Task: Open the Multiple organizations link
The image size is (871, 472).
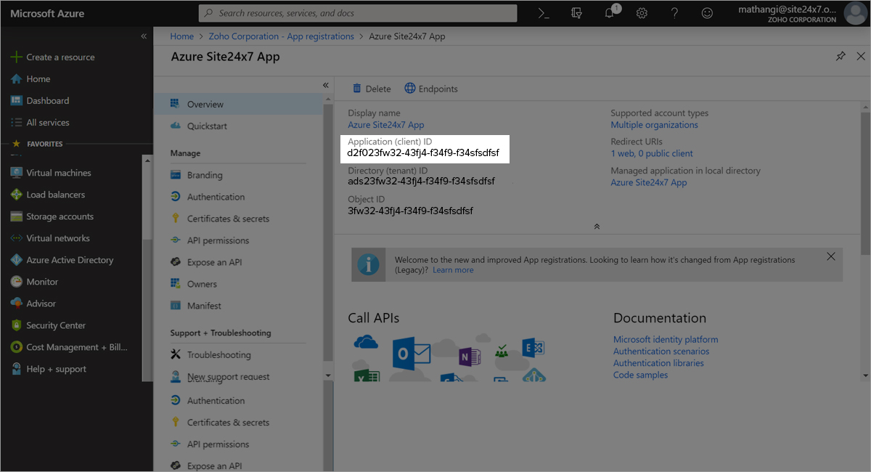Action: pyautogui.click(x=654, y=125)
